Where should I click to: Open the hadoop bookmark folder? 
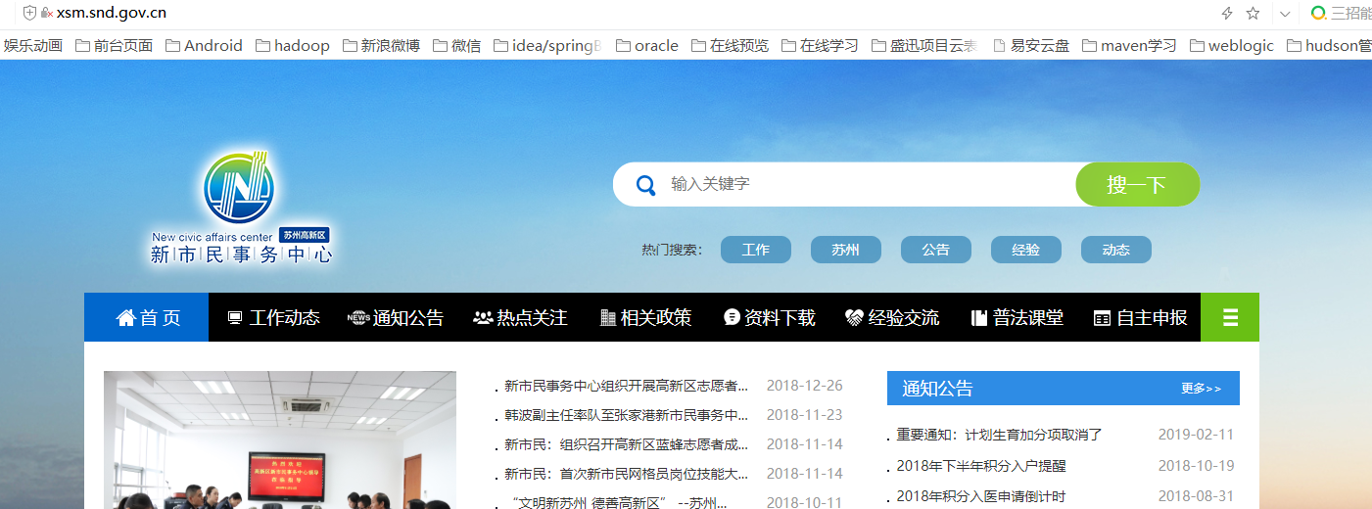tap(292, 45)
